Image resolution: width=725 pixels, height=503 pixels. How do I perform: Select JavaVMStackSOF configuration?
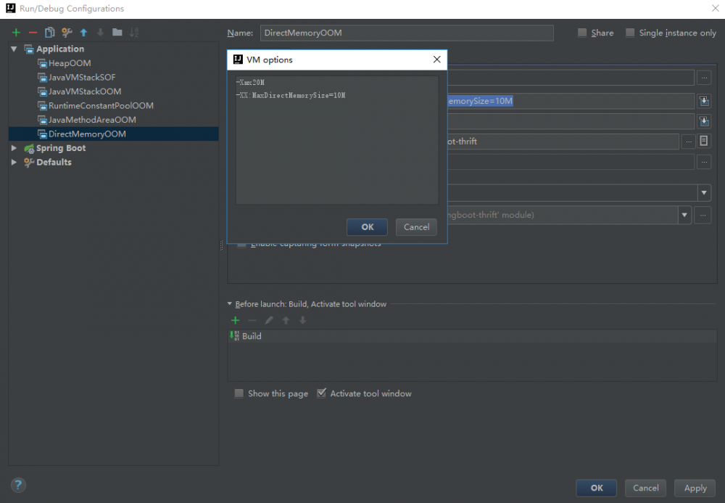(x=82, y=77)
